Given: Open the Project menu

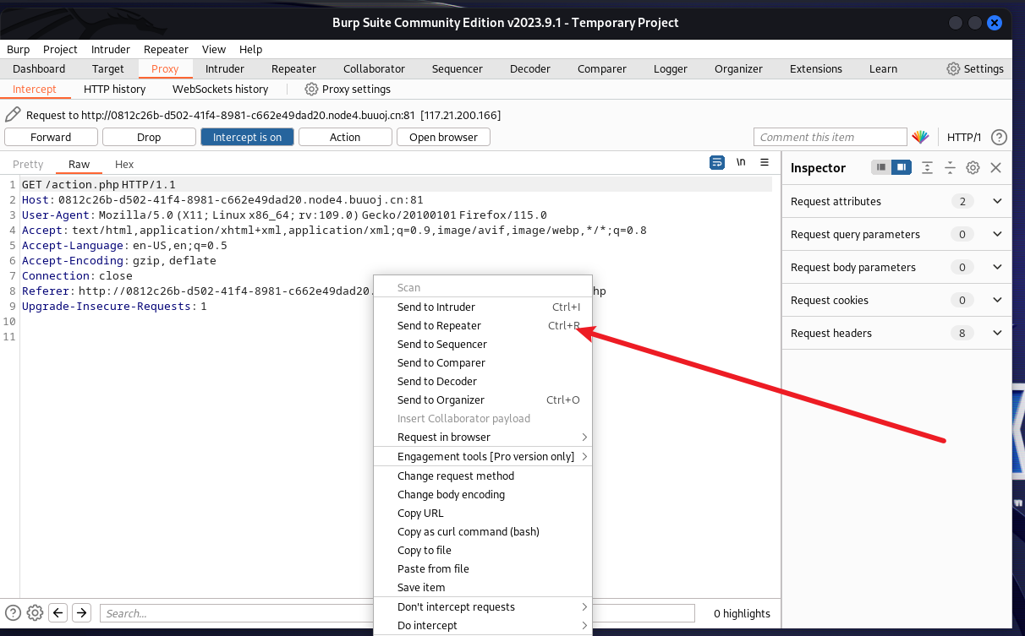Looking at the screenshot, I should [60, 49].
